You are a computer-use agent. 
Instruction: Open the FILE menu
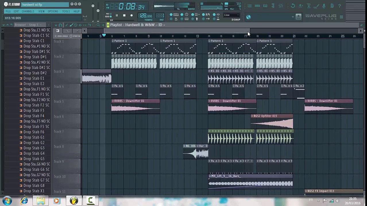[8, 11]
